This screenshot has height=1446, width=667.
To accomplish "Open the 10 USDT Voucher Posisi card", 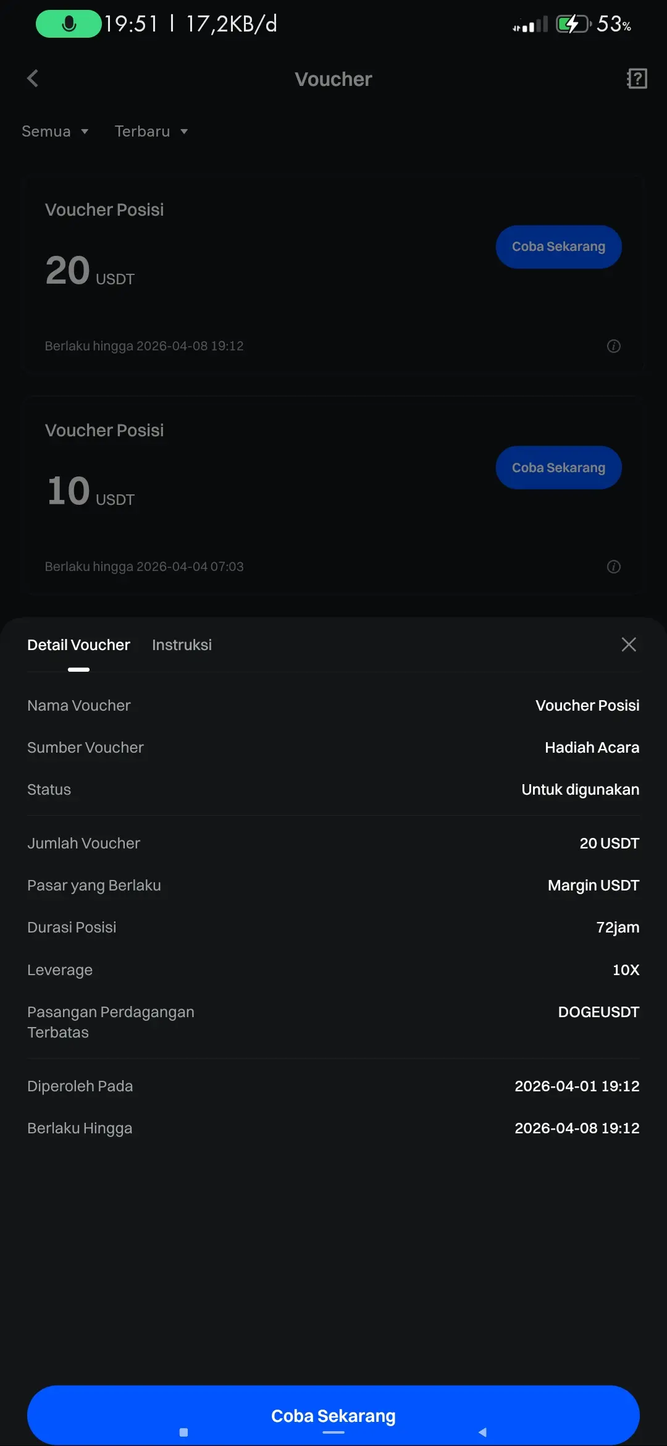I will pyautogui.click(x=333, y=496).
